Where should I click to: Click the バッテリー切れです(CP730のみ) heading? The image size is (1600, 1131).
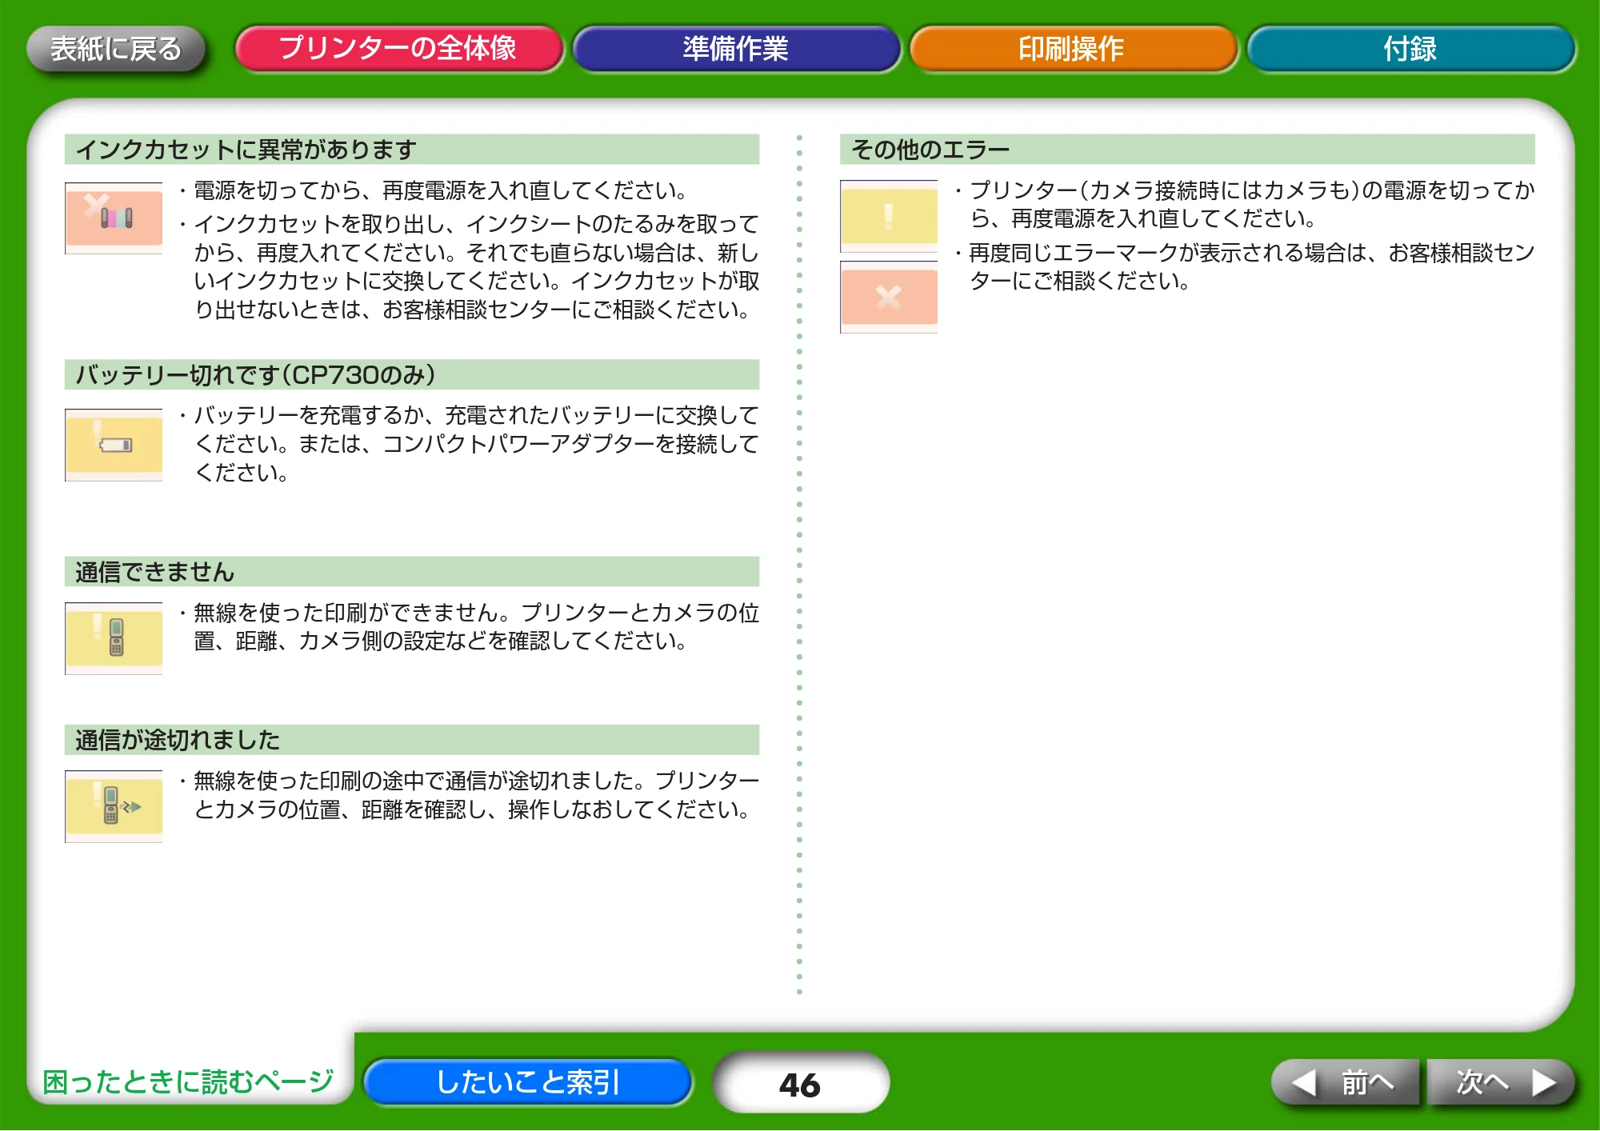point(411,375)
